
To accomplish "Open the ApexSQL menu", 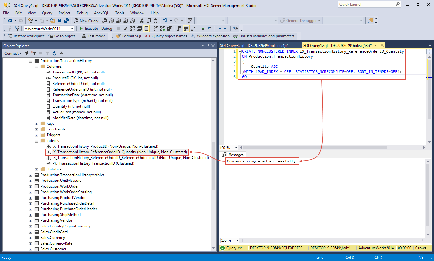I will tap(101, 13).
